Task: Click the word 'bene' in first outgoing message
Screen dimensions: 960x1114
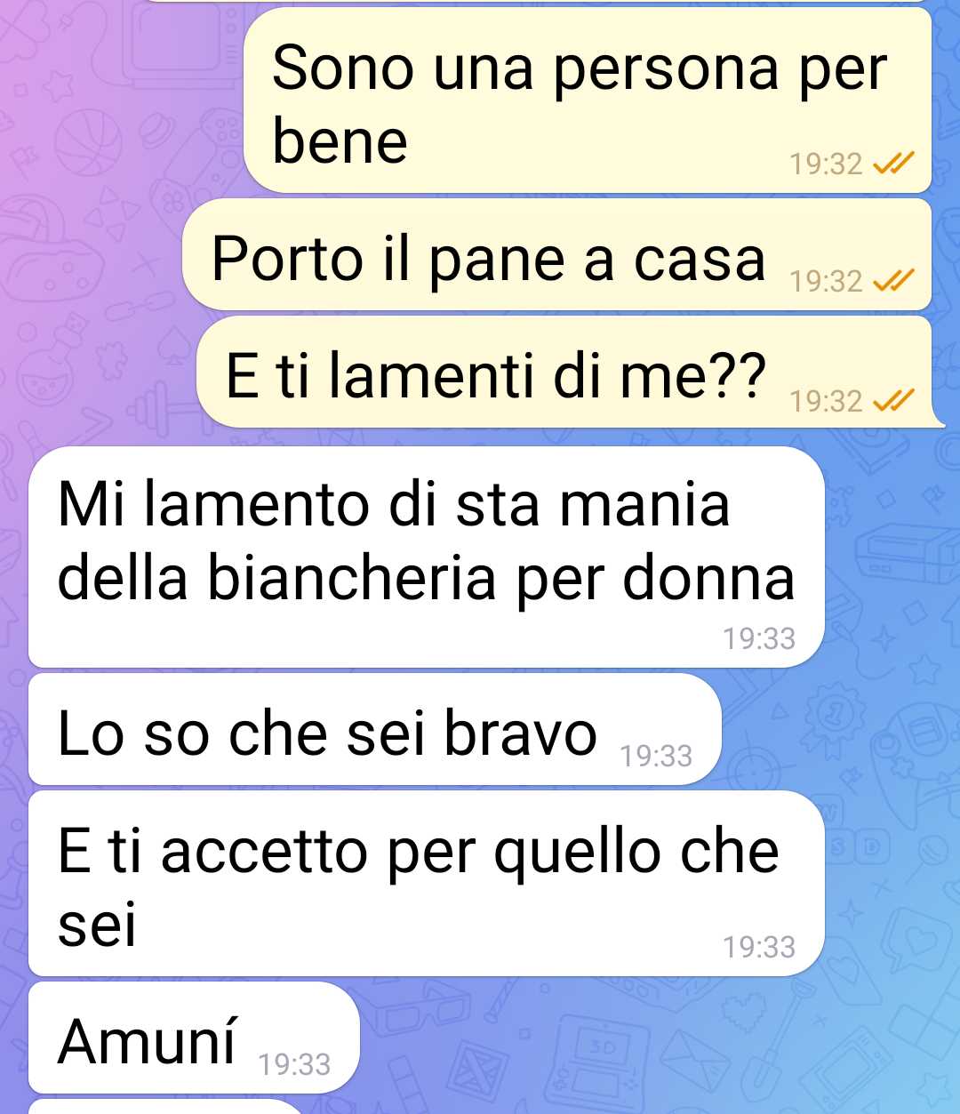Action: click(x=340, y=141)
